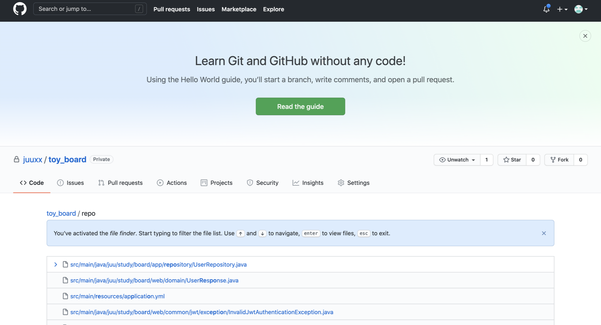Close the Learn Git banner
Screen dimensions: 601x325
[585, 36]
